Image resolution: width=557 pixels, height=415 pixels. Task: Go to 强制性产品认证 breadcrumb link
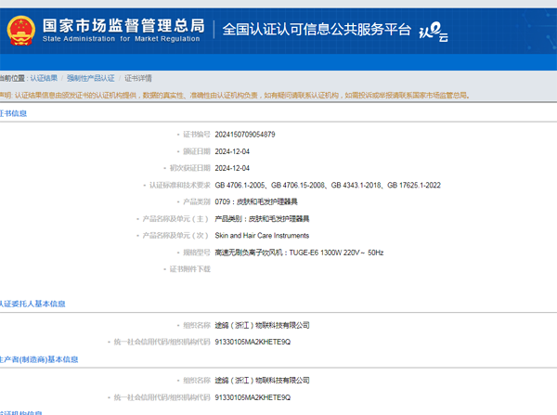click(91, 78)
